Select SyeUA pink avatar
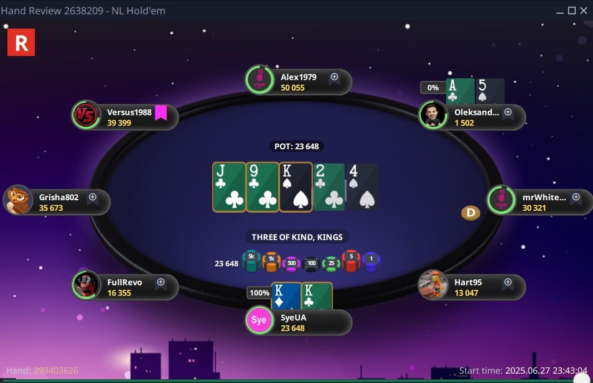Image resolution: width=593 pixels, height=383 pixels. 259,320
